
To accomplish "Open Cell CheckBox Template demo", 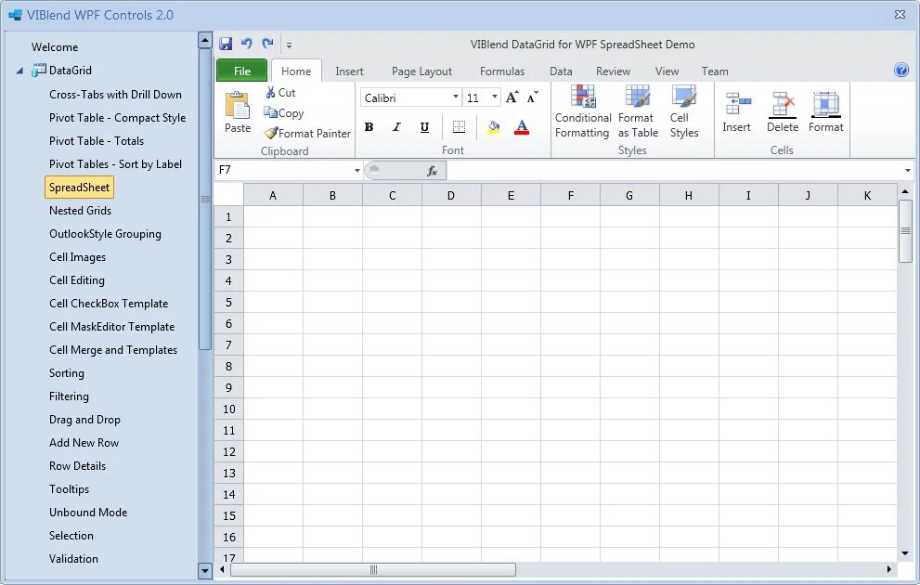I will point(109,304).
